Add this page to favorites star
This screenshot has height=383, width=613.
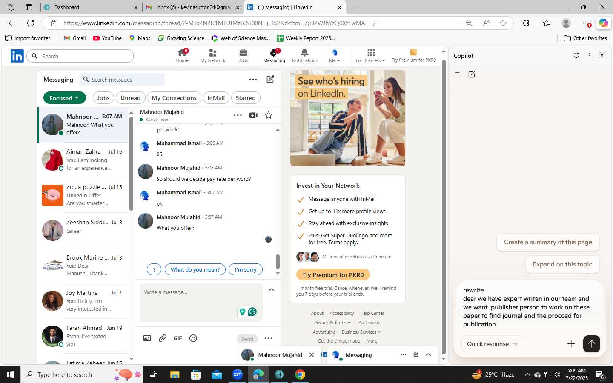click(503, 23)
